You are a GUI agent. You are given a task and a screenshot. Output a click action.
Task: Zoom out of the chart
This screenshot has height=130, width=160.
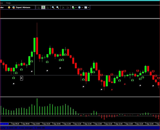[58, 7]
